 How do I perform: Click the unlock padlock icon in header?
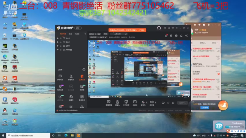pyautogui.click(x=171, y=36)
